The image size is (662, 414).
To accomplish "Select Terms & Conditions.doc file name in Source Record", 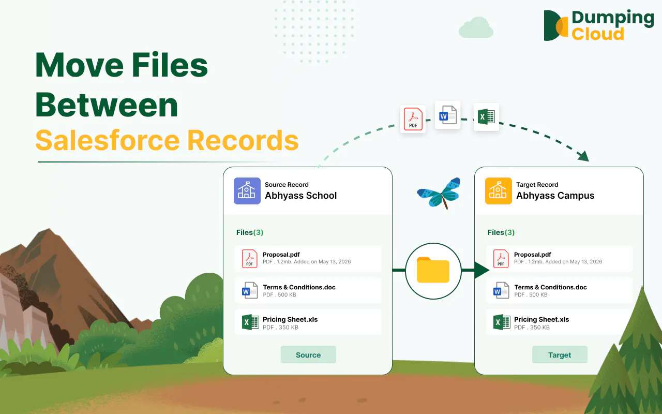I will [299, 287].
